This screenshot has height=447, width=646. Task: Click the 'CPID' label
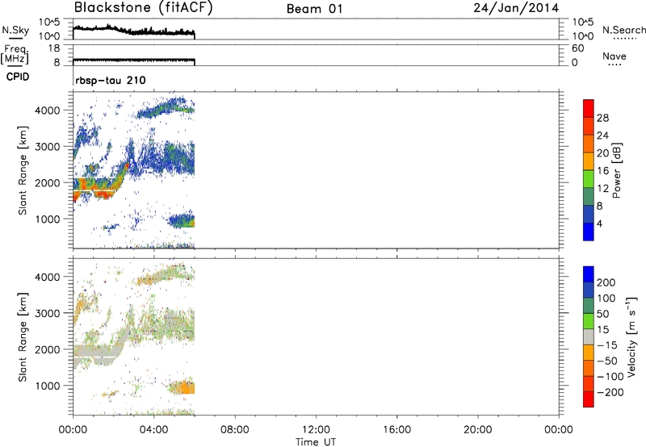tap(18, 77)
